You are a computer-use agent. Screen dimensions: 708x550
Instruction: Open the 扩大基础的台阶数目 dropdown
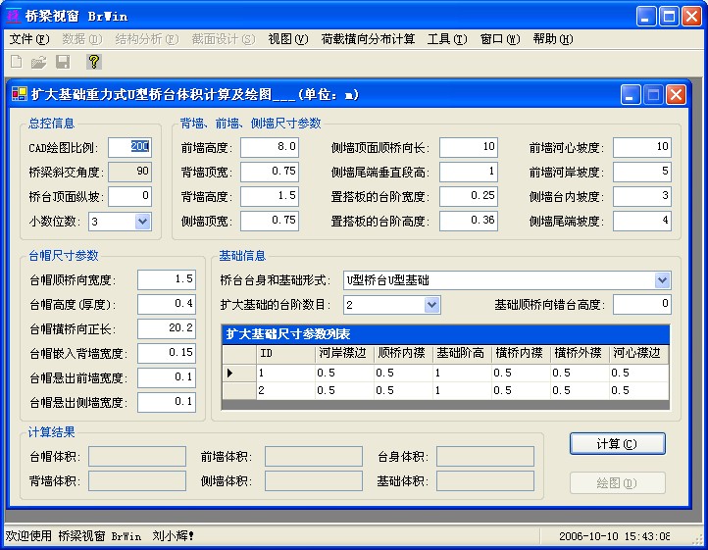click(431, 305)
